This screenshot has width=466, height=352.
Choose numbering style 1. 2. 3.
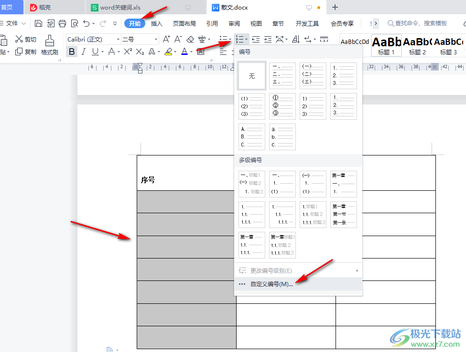pos(343,76)
